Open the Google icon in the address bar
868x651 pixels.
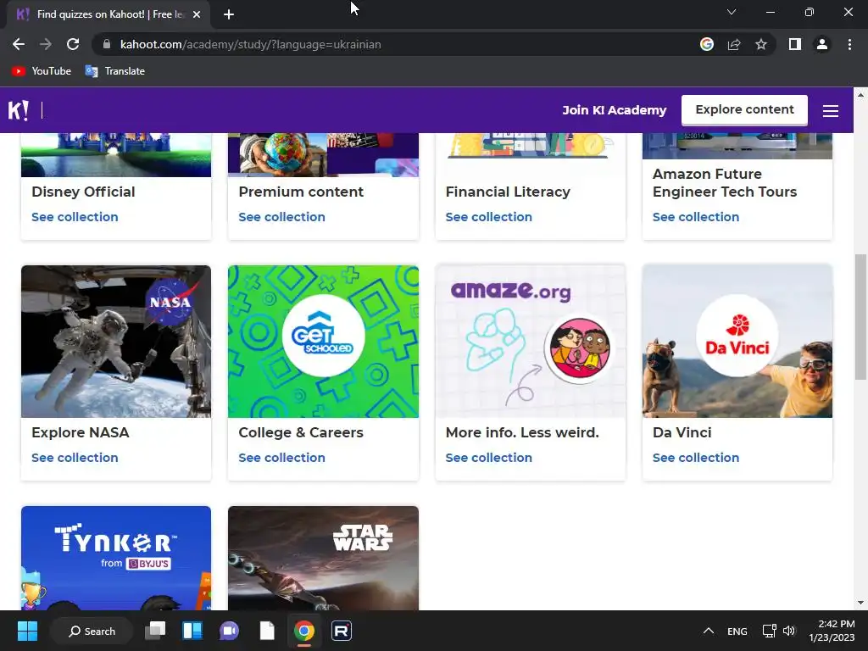pyautogui.click(x=706, y=44)
